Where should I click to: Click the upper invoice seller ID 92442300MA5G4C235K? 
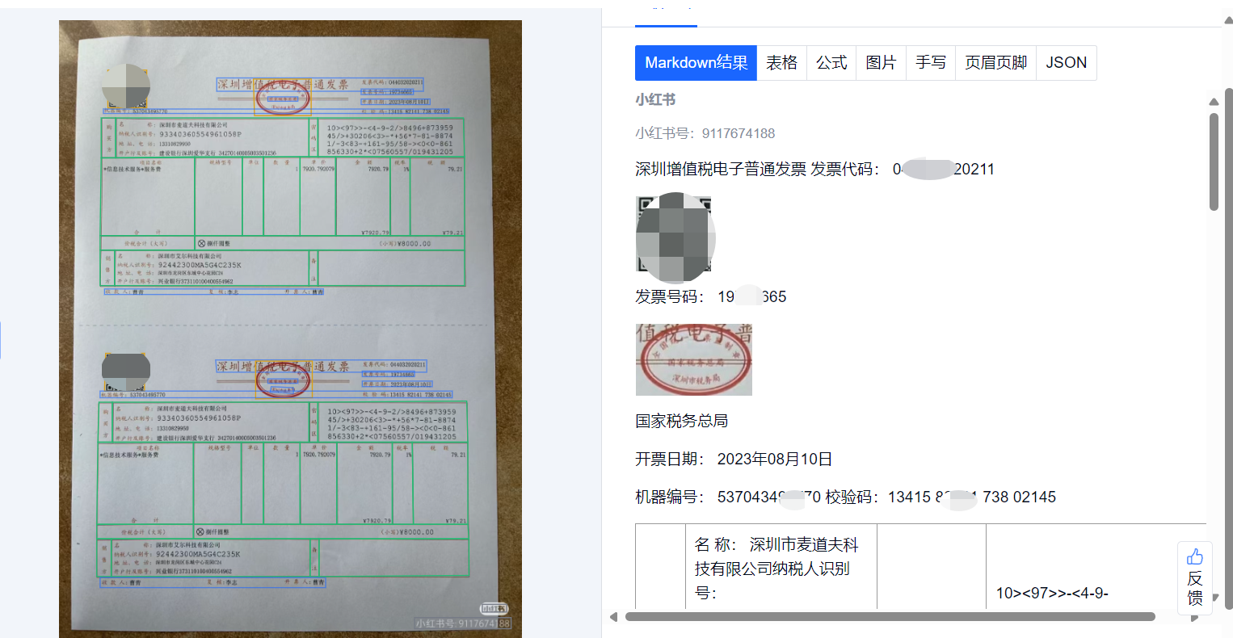tap(198, 265)
